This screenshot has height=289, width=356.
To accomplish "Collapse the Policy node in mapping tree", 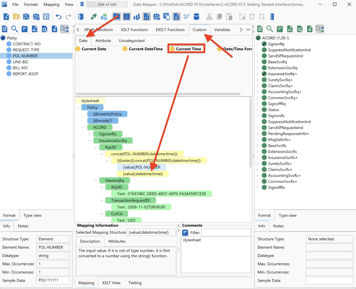I will pos(78,108).
